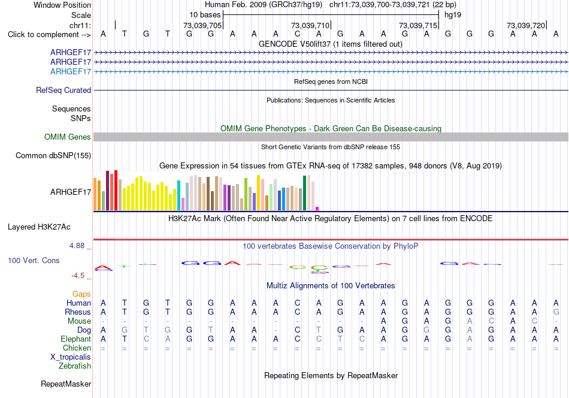Click the hg19 label beside scale bar
Image resolution: width=569 pixels, height=398 pixels.
453,15
